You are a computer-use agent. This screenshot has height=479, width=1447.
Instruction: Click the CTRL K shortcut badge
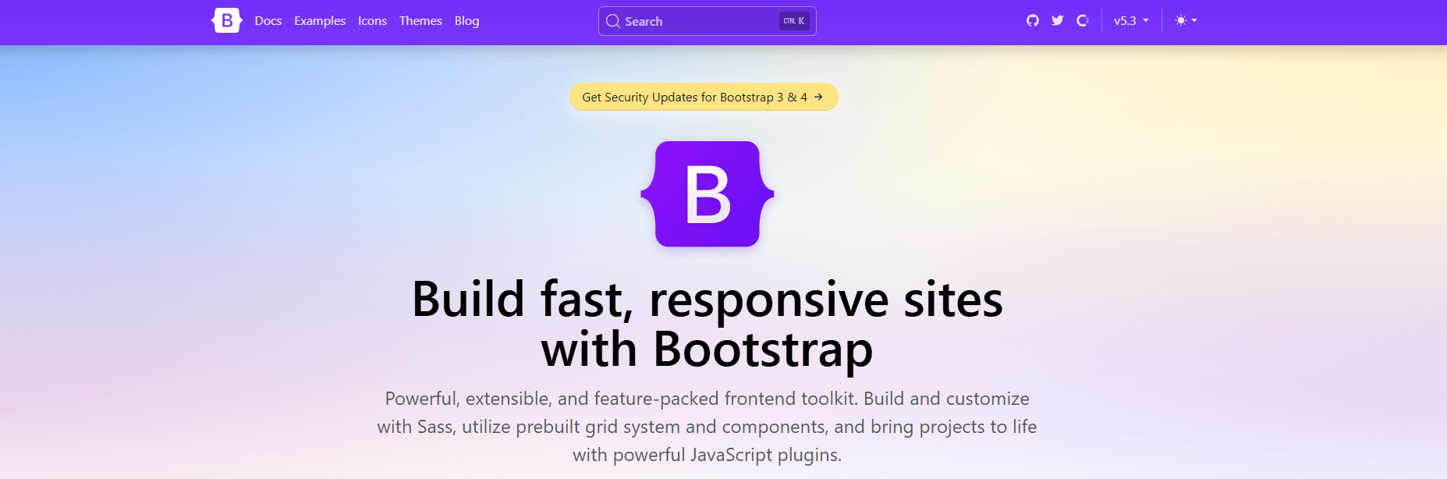[x=794, y=21]
